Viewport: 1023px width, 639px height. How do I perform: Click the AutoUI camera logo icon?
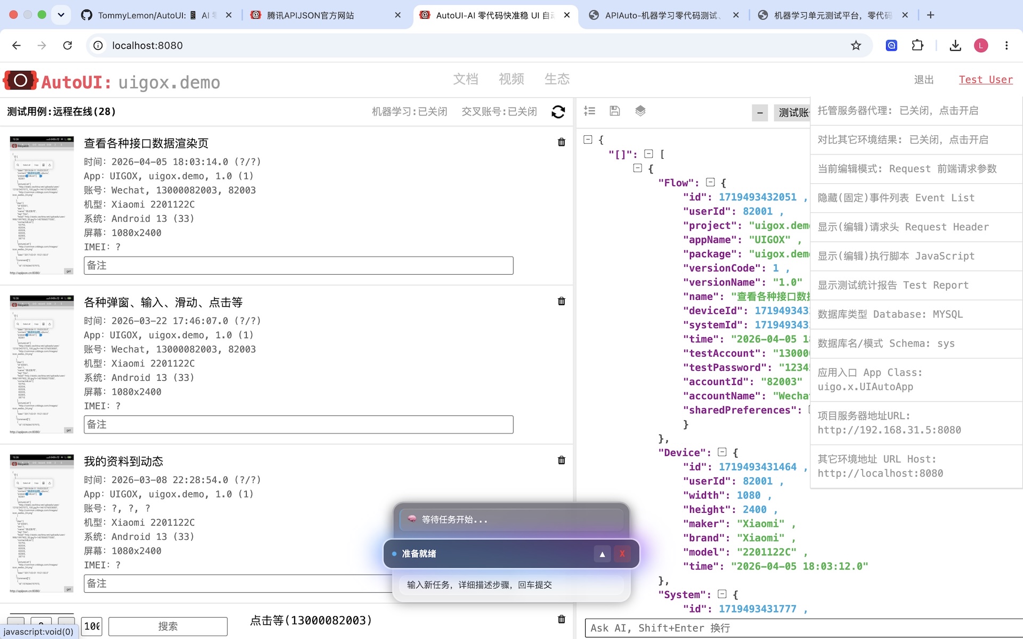click(20, 81)
